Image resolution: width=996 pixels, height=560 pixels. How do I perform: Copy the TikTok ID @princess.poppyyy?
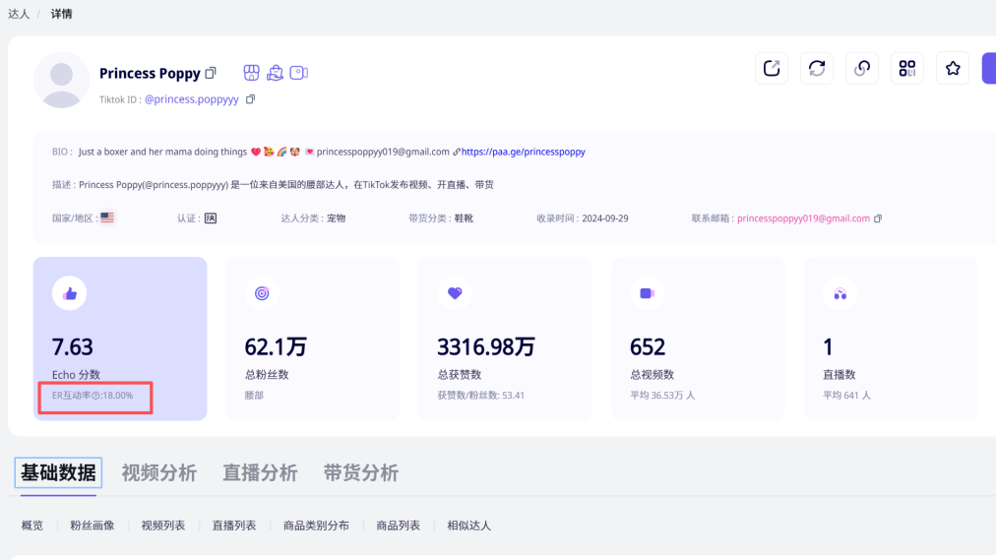250,99
